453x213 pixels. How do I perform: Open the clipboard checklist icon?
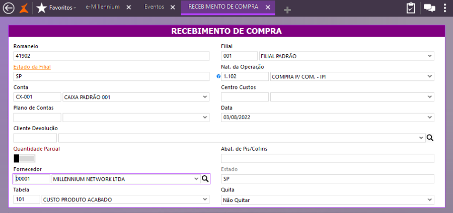click(x=411, y=8)
